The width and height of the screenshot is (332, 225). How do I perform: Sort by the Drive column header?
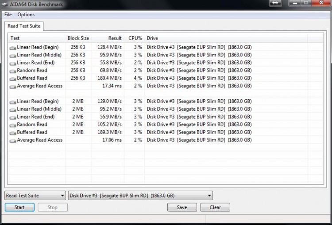[226, 38]
